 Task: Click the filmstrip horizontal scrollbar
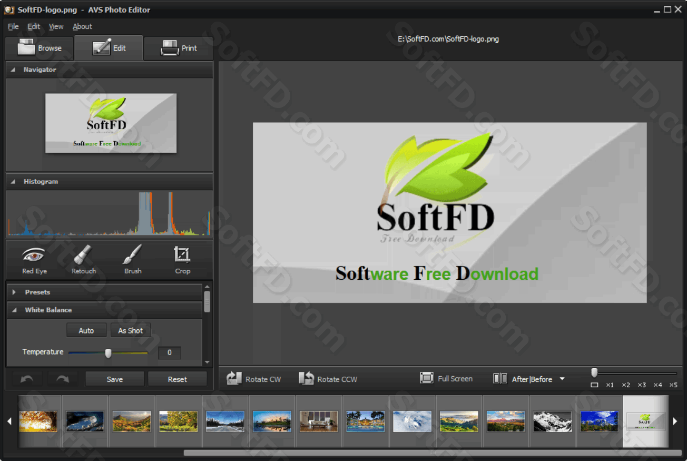point(433,453)
